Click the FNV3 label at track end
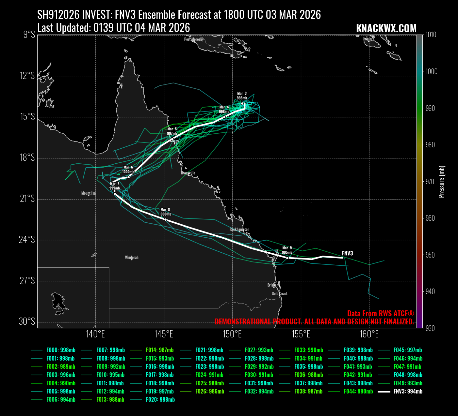The image size is (458, 416). [347, 253]
